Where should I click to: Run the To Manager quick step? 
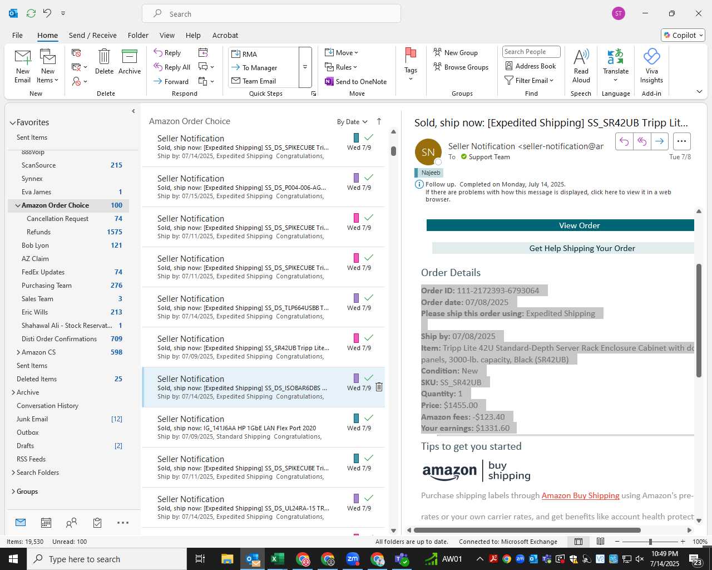tap(264, 67)
